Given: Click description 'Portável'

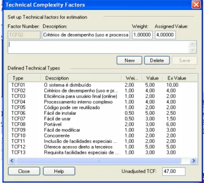Looking at the screenshot, I should point(53,124).
